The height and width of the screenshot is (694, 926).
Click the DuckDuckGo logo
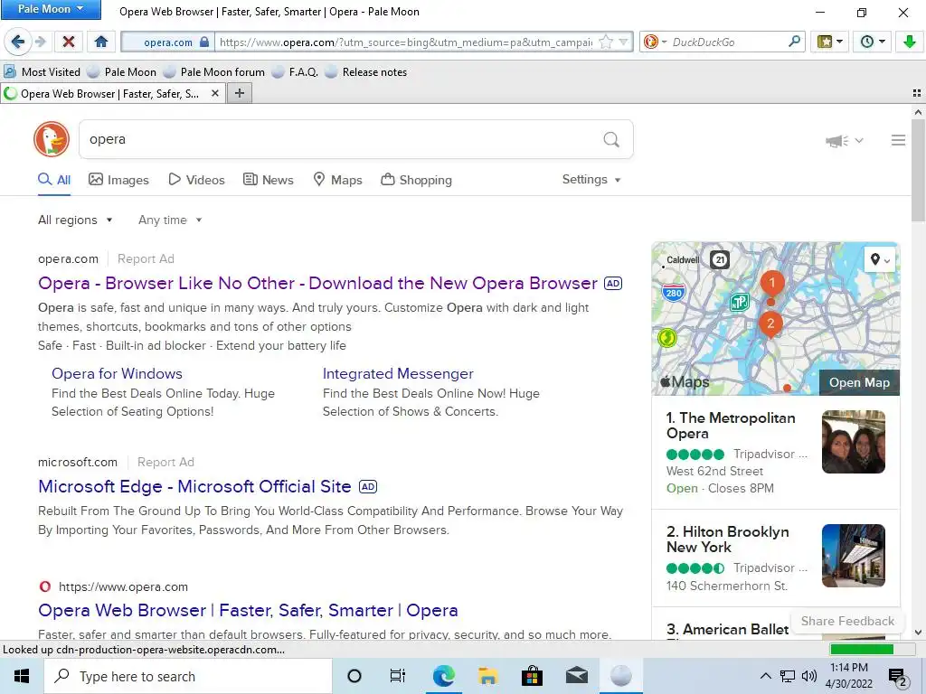tap(52, 139)
